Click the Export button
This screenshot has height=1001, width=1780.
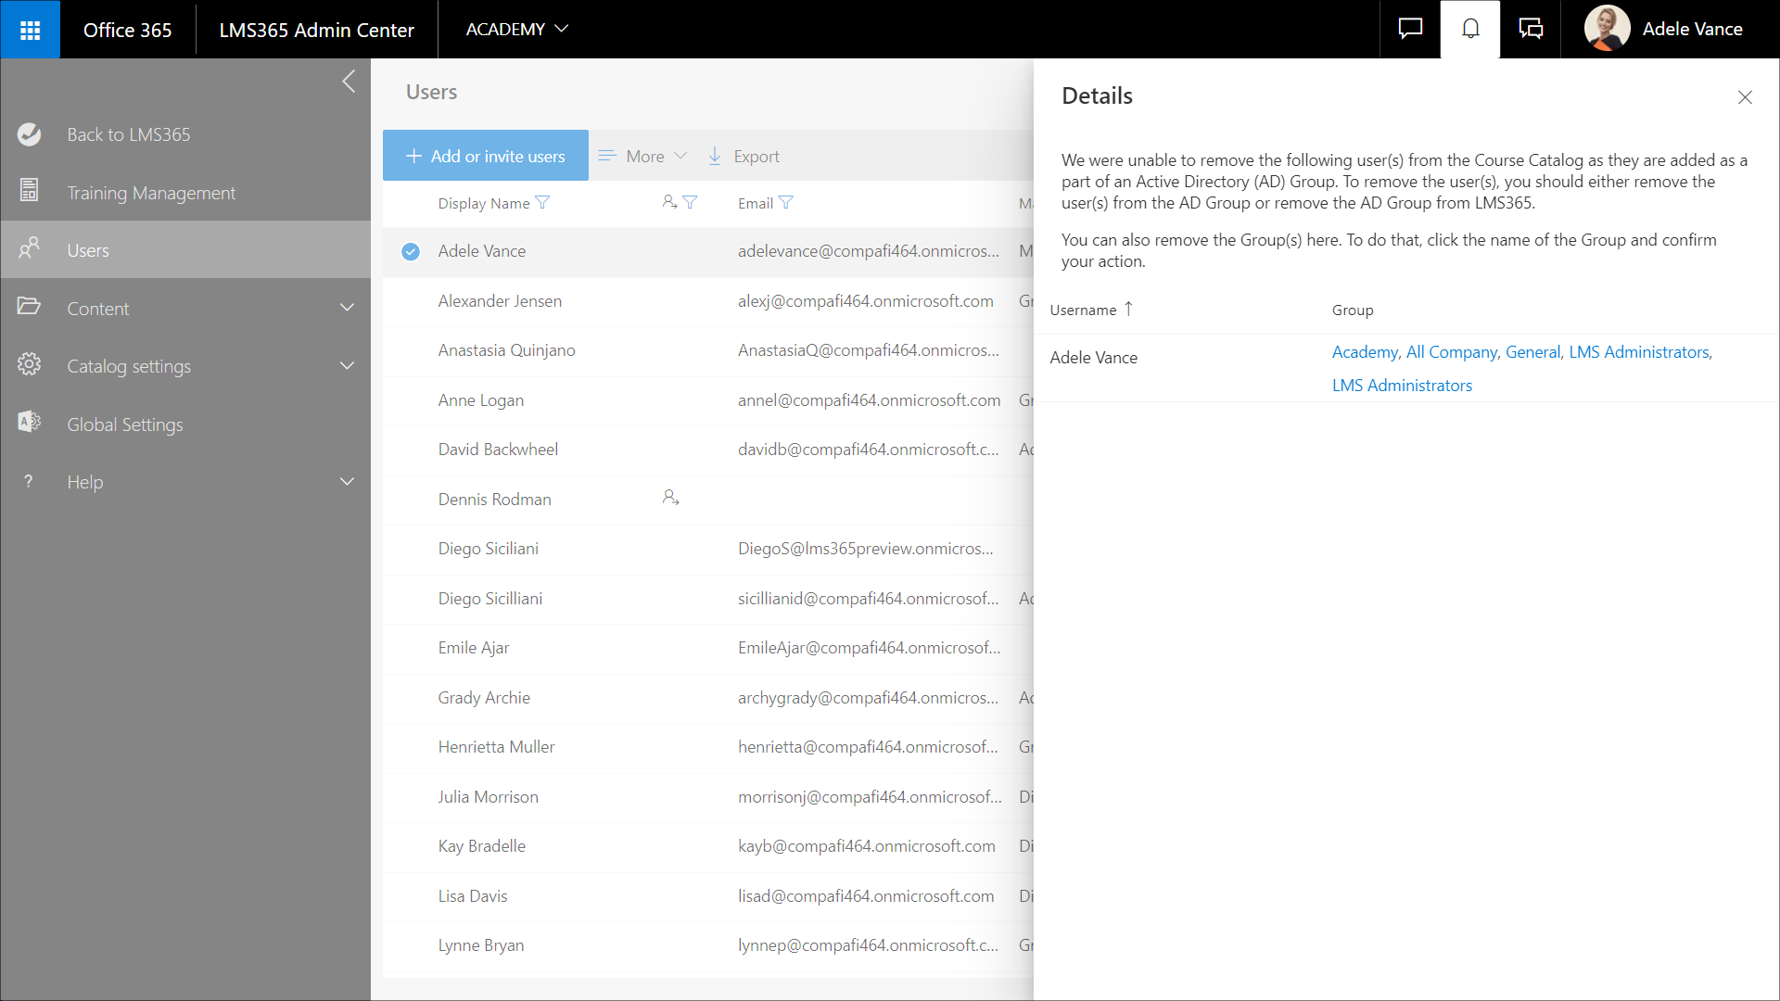click(744, 156)
